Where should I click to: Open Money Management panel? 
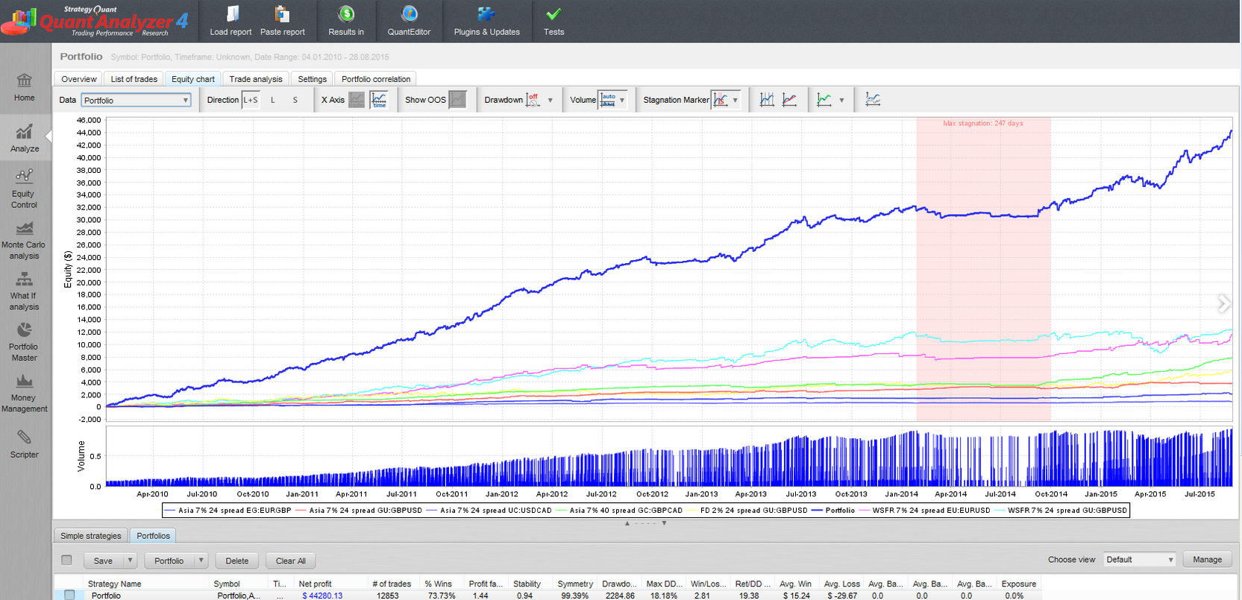click(x=24, y=393)
